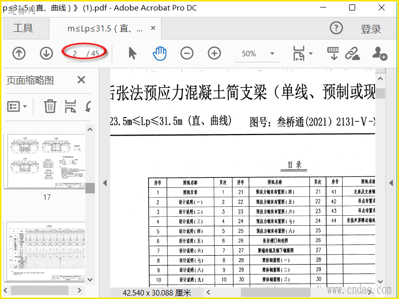This screenshot has width=399, height=299.
Task: Click the thumbnail panel page layout icon
Action: (x=70, y=106)
